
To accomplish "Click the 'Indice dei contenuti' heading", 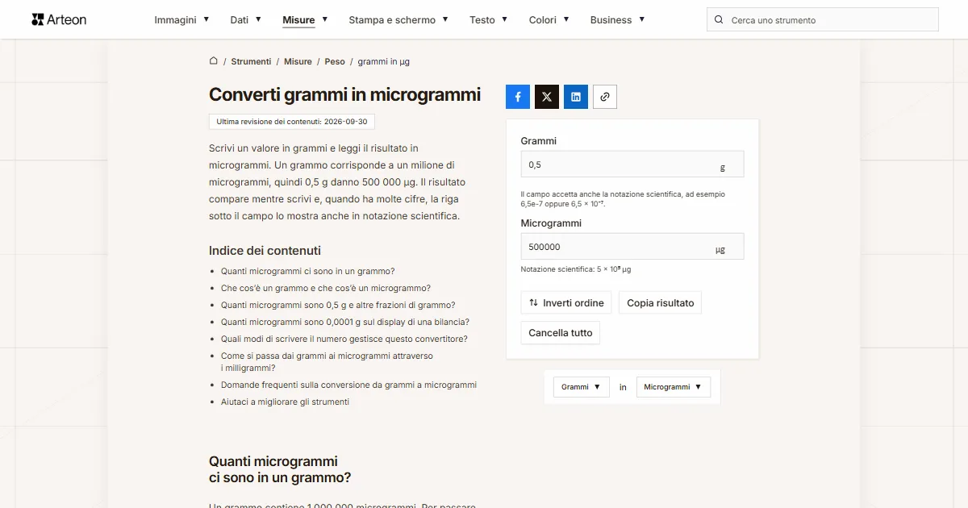I will coord(265,251).
